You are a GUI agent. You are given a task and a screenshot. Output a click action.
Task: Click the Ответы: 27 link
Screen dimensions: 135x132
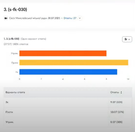click(70, 18)
